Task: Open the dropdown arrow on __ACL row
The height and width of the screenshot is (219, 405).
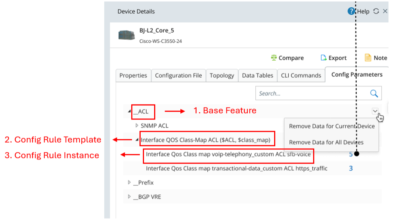Action: [x=375, y=111]
